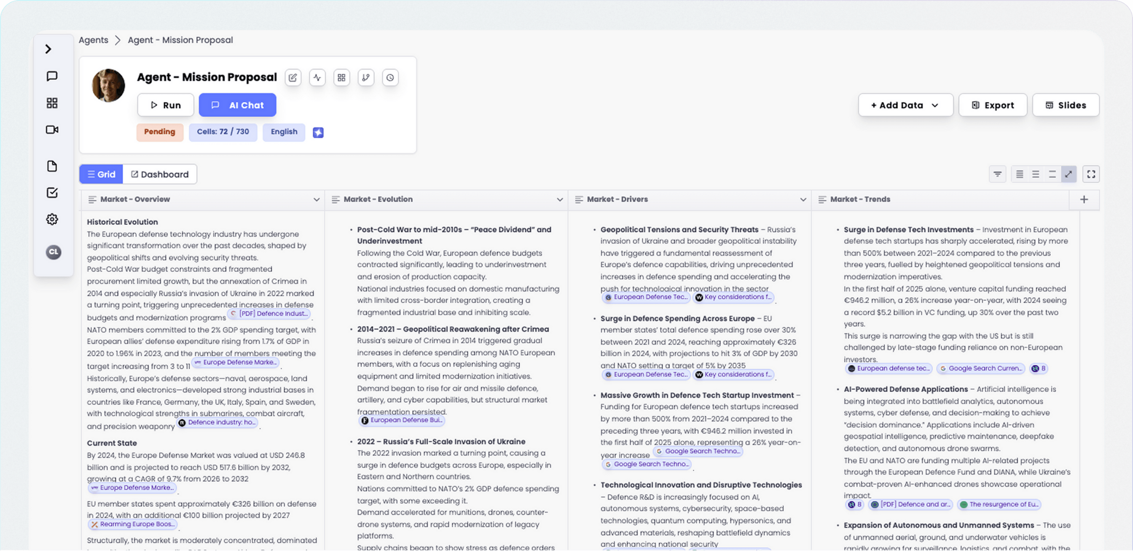The image size is (1133, 551).
Task: Run the Mission Proposal agent
Action: click(165, 105)
